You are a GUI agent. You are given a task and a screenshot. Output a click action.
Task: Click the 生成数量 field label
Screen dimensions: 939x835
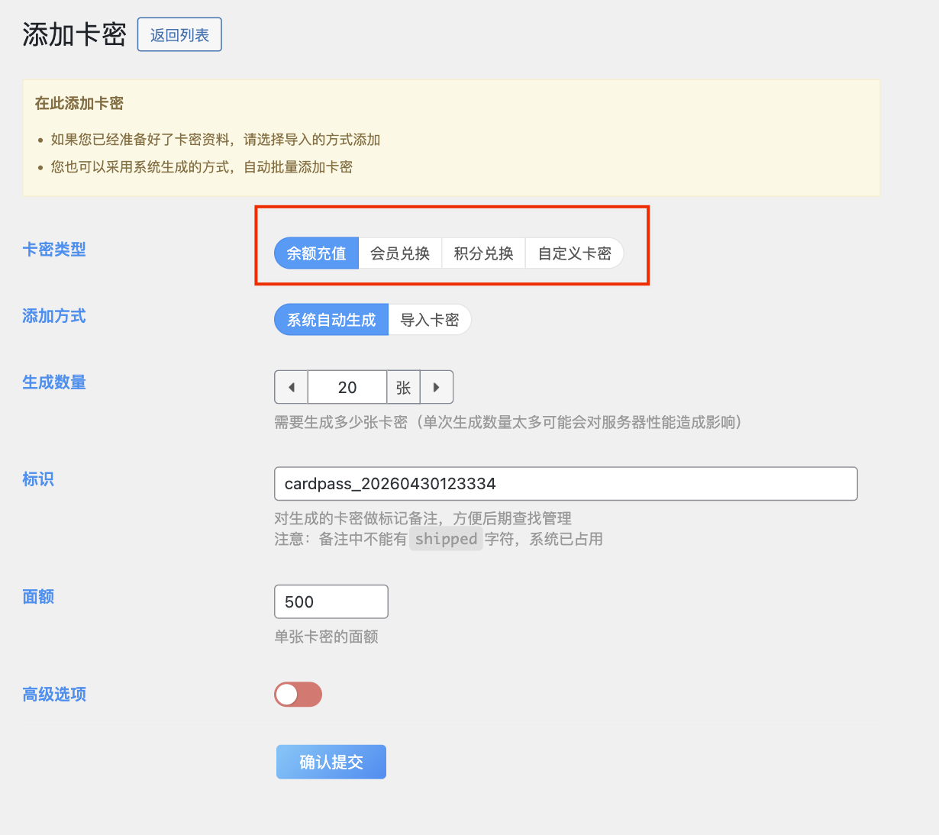[53, 382]
